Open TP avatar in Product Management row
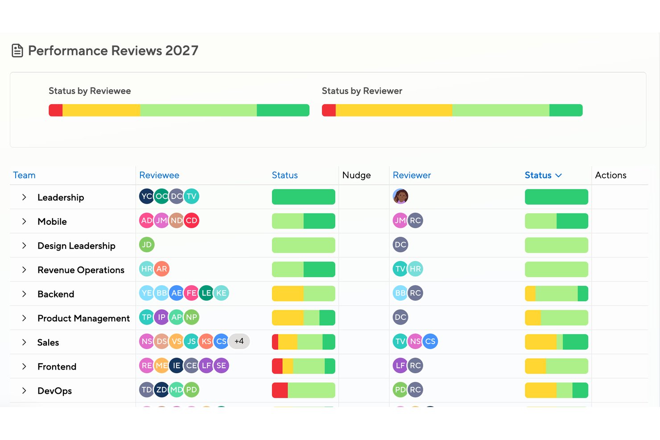 click(147, 317)
